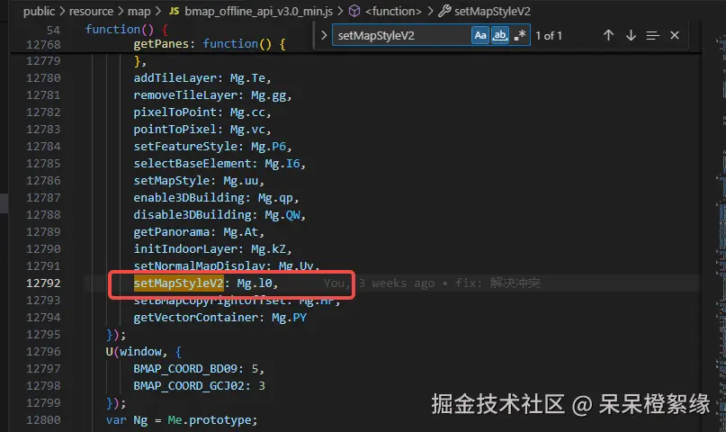The width and height of the screenshot is (726, 432).
Task: Click the 'addTileLayer: Mg.Te,' line
Action: [x=202, y=77]
